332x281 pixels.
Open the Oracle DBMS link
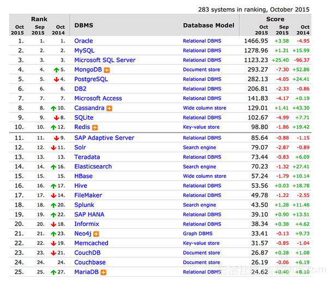coord(83,41)
